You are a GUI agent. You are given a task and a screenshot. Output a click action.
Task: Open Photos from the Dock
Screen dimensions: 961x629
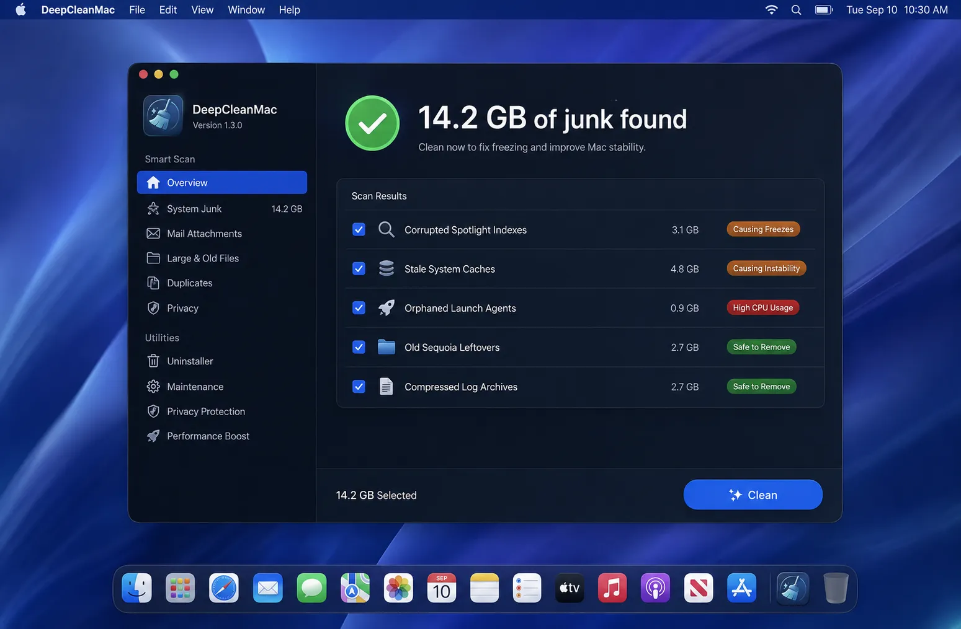(x=398, y=587)
